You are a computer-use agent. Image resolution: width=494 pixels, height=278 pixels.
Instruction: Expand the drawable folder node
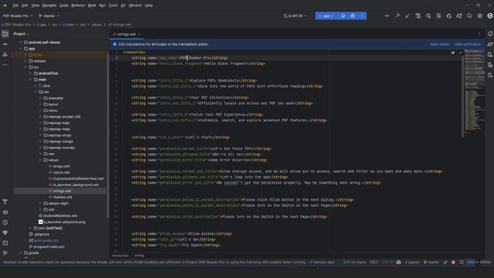coord(40,98)
